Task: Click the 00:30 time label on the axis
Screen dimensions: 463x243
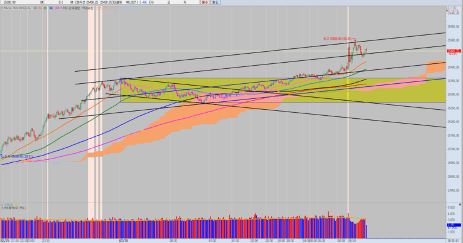Action: tap(174, 241)
